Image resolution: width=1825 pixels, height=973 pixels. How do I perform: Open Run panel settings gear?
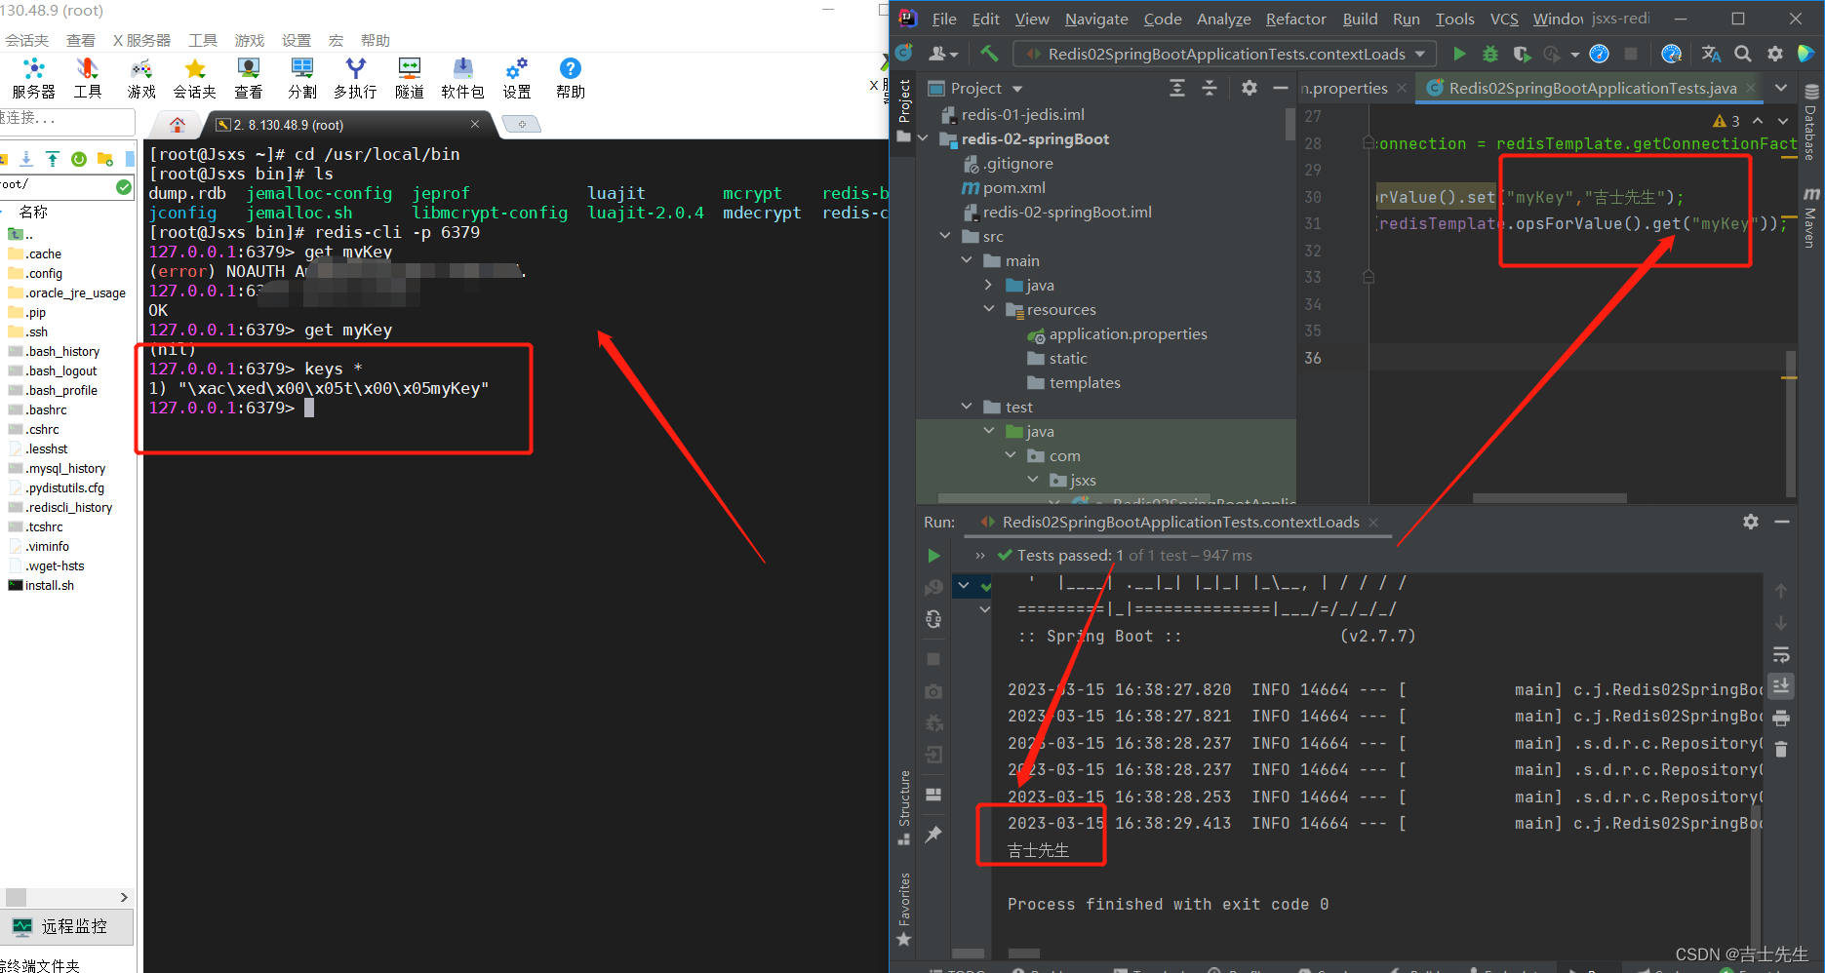pos(1751,522)
